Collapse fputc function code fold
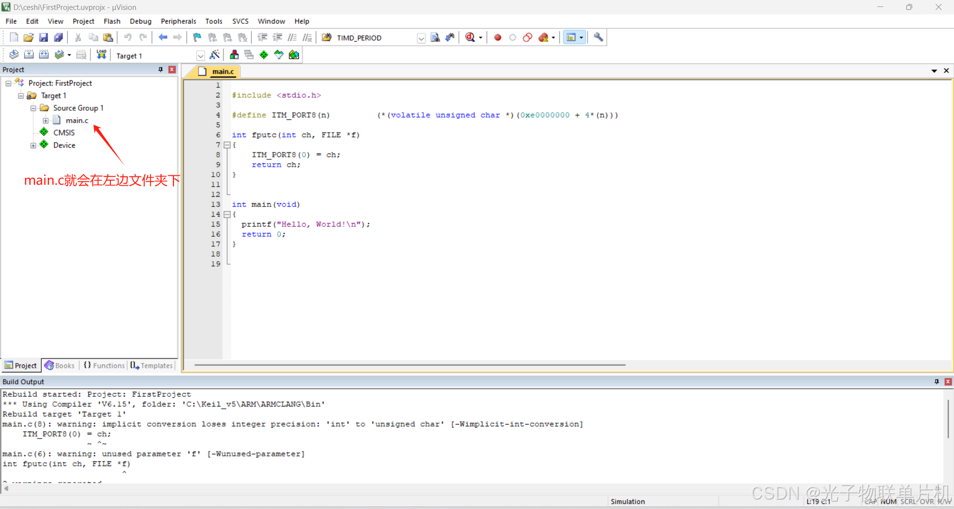The image size is (954, 509). [227, 145]
